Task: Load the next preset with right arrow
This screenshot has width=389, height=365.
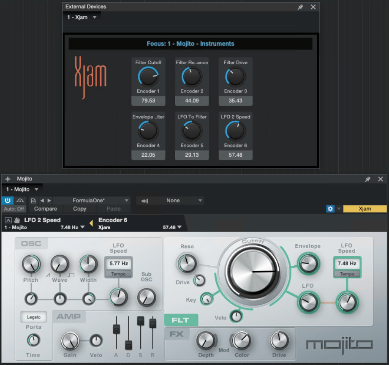Action: [x=49, y=201]
